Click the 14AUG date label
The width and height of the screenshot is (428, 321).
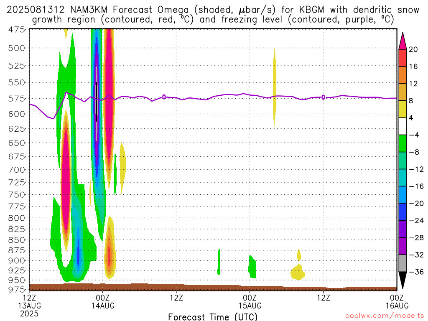(103, 306)
